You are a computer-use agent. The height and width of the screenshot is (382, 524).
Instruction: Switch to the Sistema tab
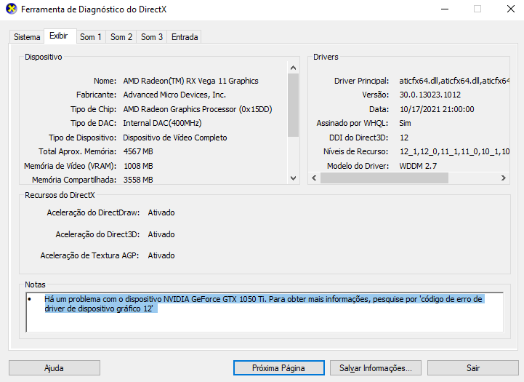[x=27, y=37]
